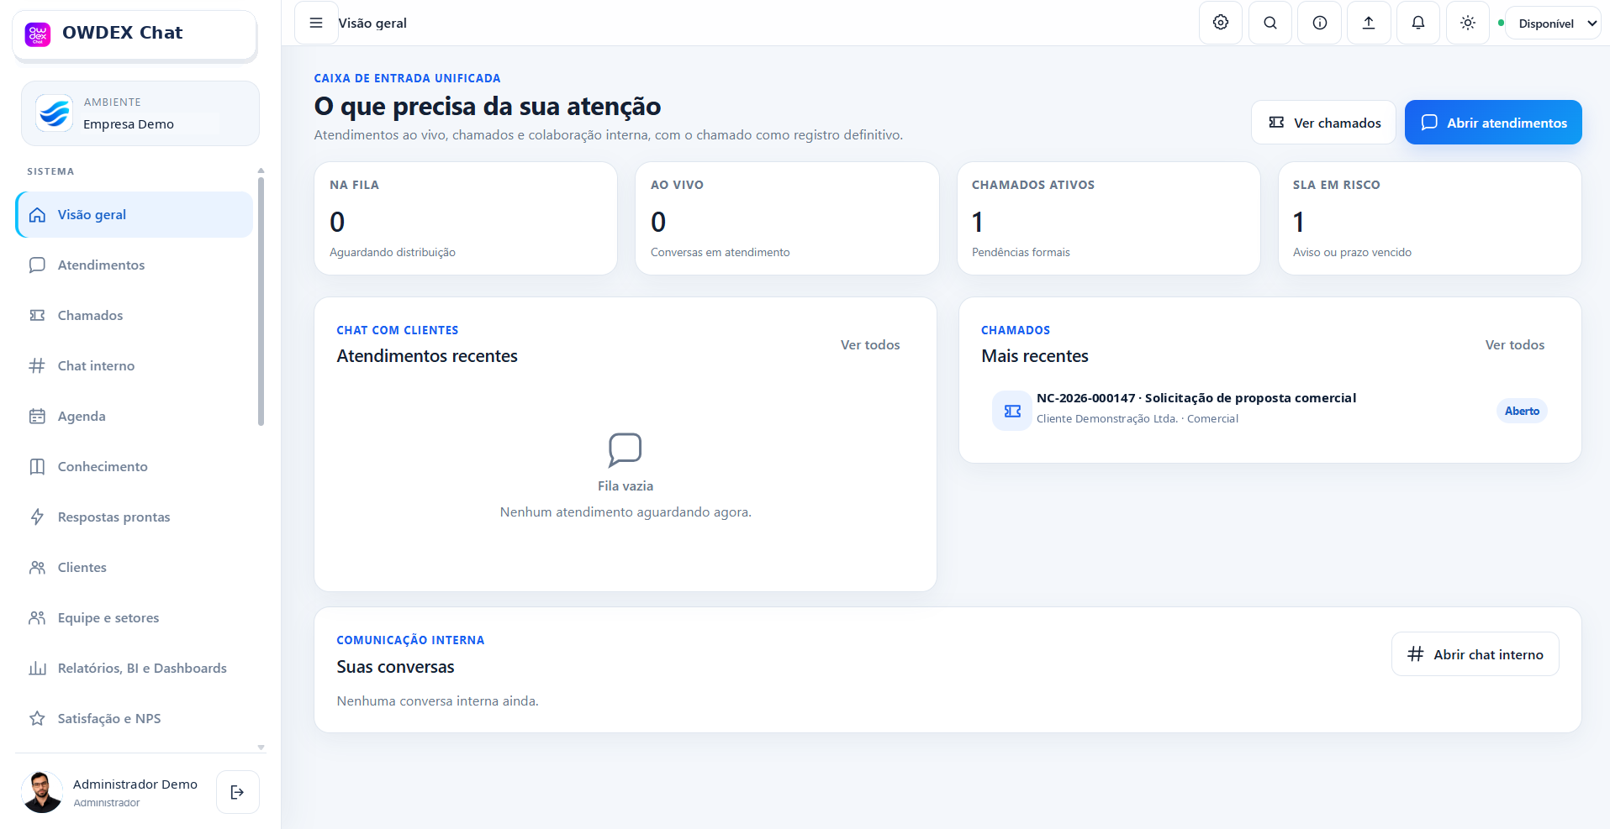The image size is (1610, 829).
Task: Click the SLA em risco stat card
Action: pos(1430,218)
